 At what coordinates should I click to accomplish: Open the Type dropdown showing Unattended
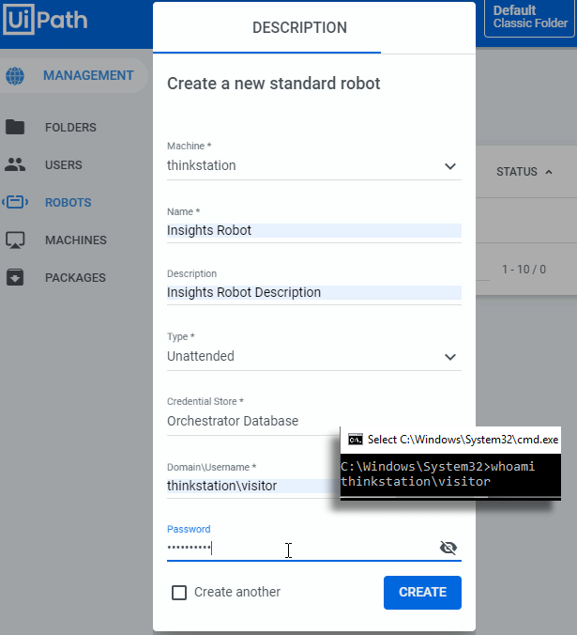coord(313,357)
